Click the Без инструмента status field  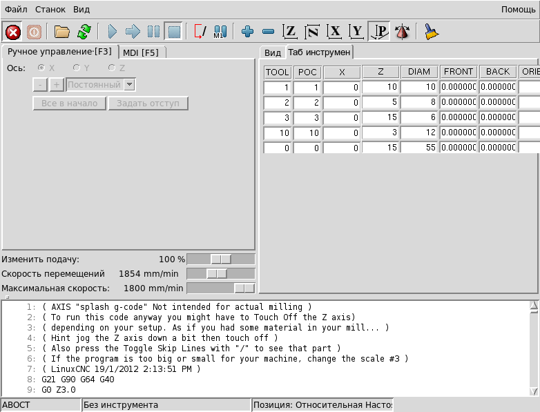pyautogui.click(x=166, y=405)
